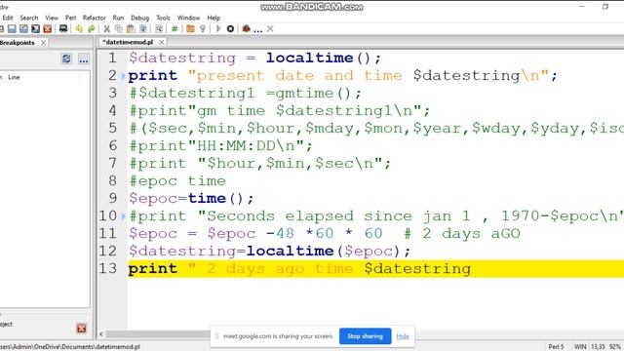Click the editor horizontal scrollbar left arrow
The image size is (624, 351).
[101, 334]
